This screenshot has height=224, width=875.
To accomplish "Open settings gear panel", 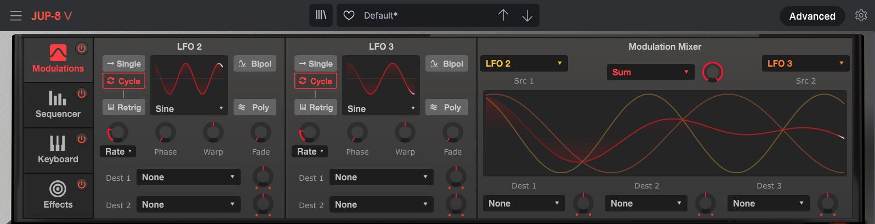I will point(861,16).
